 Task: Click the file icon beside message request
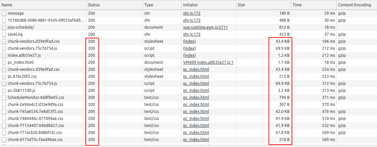(x=4, y=13)
